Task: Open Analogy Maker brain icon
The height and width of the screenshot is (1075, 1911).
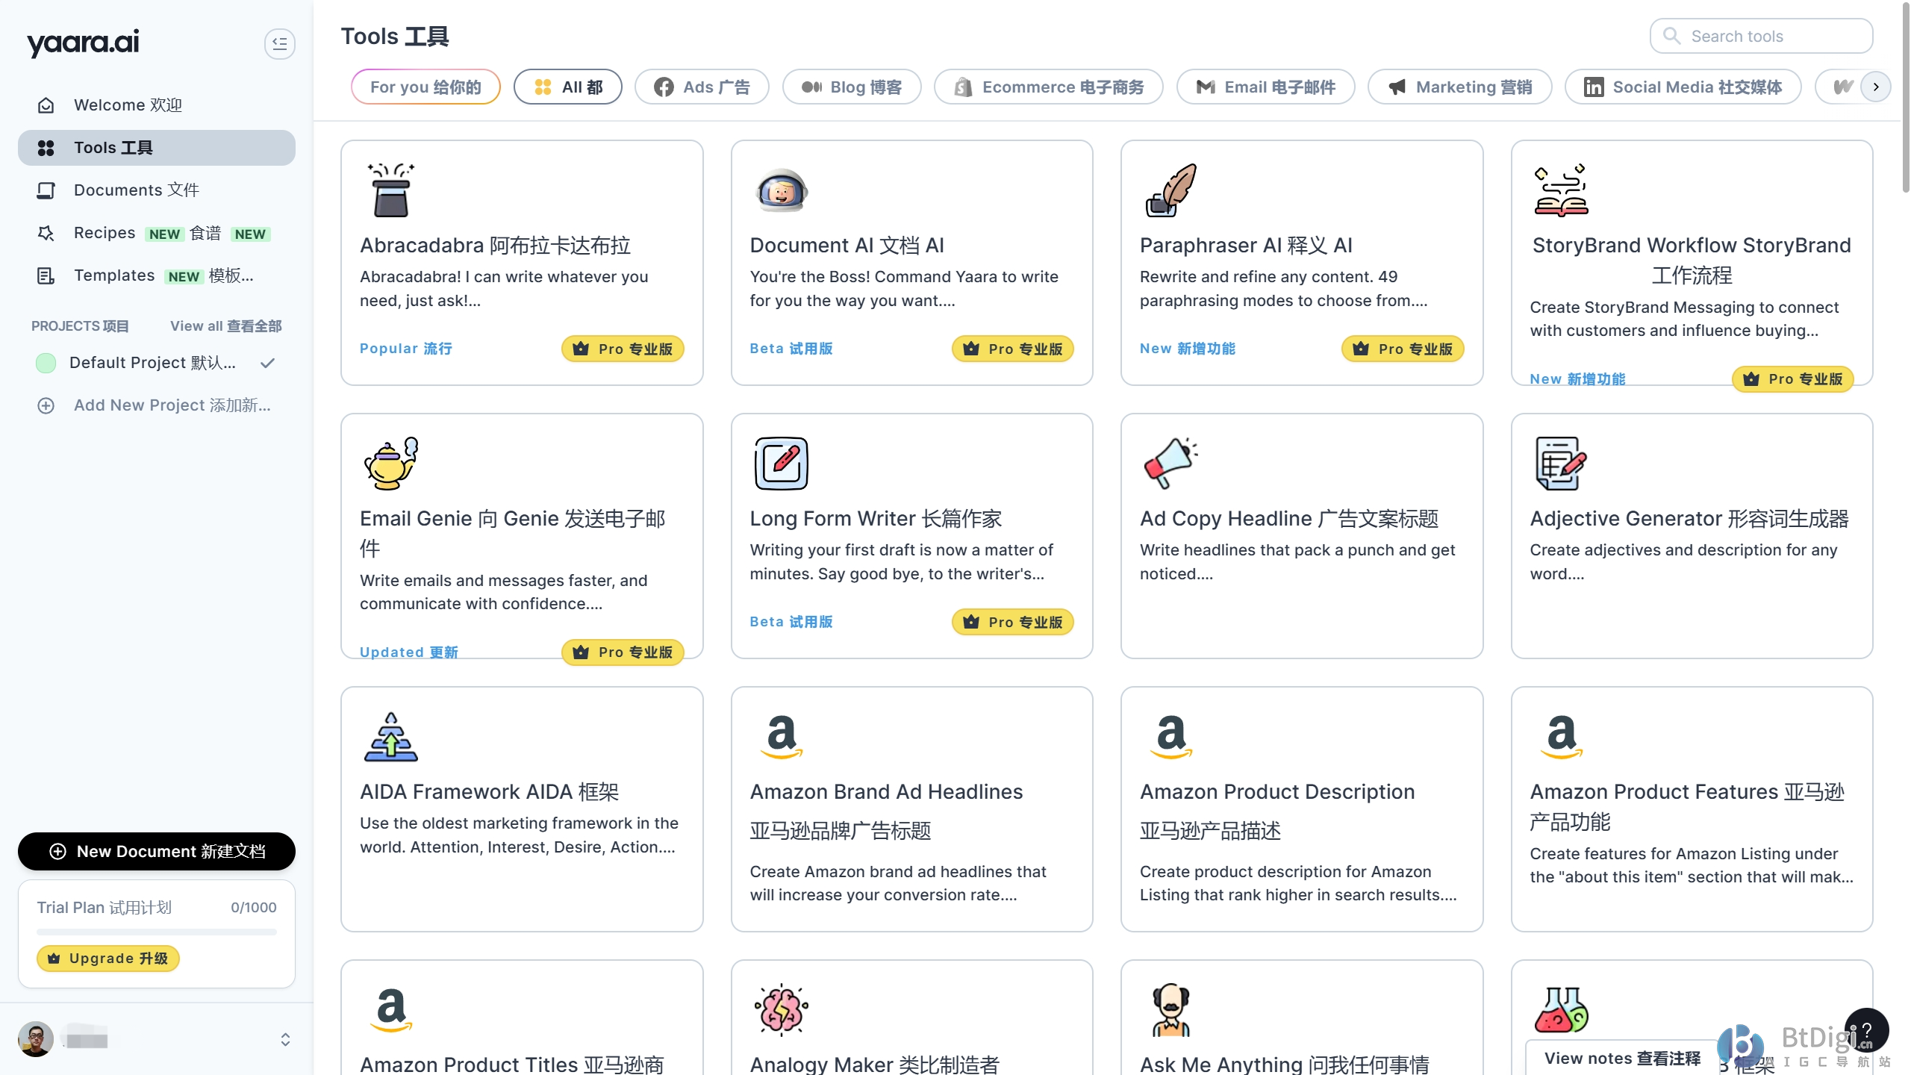Action: click(781, 1009)
